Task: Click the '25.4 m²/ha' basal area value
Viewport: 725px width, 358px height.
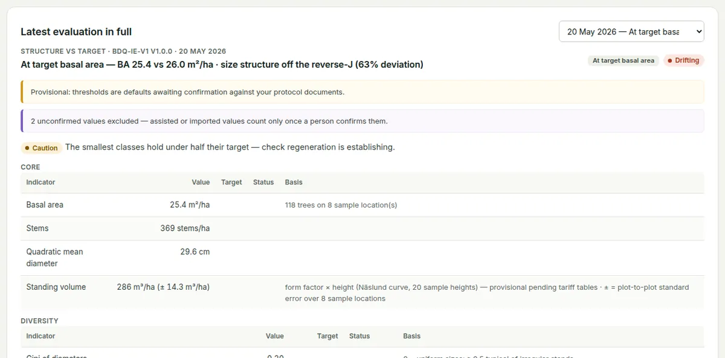Action: (x=190, y=205)
